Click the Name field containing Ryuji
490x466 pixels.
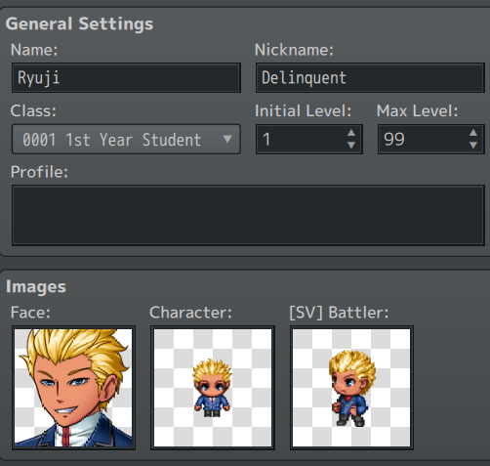[126, 78]
